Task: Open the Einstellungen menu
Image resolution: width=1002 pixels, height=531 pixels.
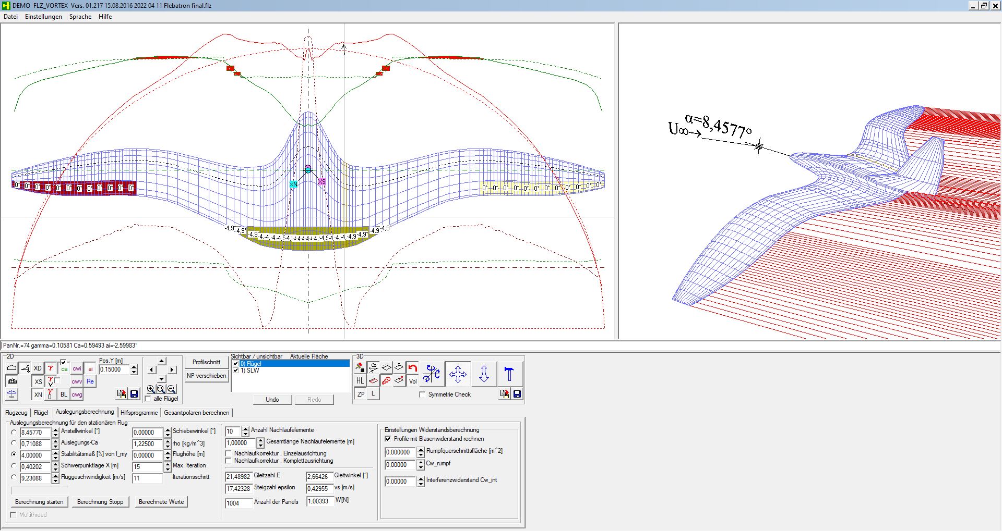Action: 43,17
